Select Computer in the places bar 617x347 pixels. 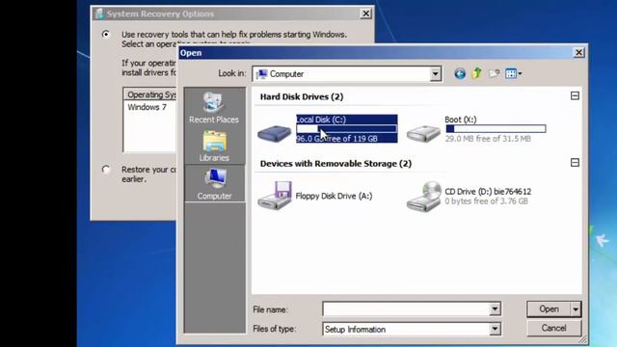[x=214, y=184]
